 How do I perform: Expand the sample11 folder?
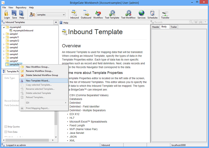(x=4, y=37)
